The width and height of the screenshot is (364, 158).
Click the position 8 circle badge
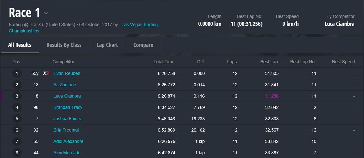click(x=17, y=153)
